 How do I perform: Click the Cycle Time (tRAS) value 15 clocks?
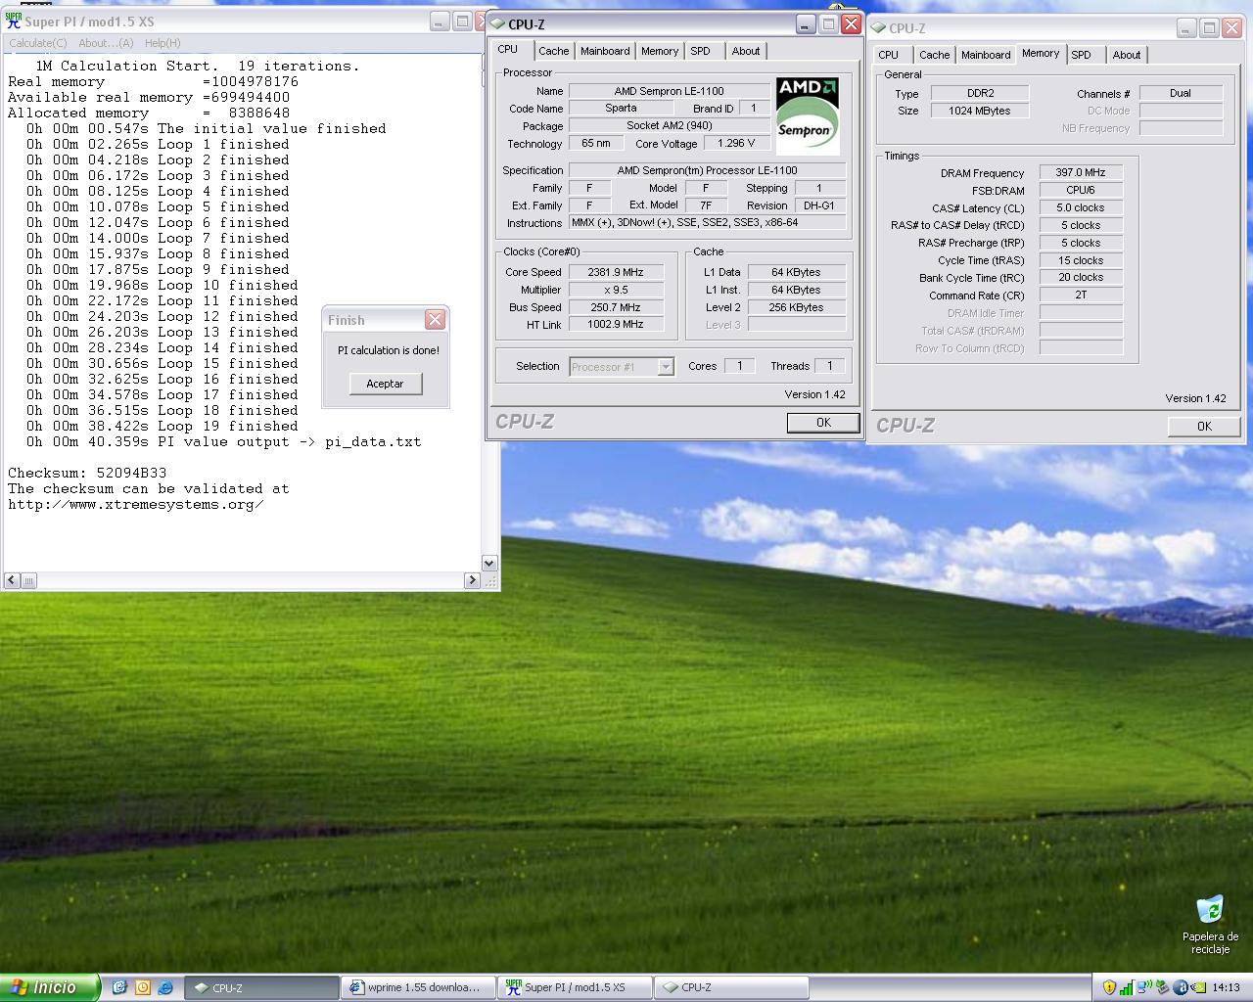[1081, 260]
